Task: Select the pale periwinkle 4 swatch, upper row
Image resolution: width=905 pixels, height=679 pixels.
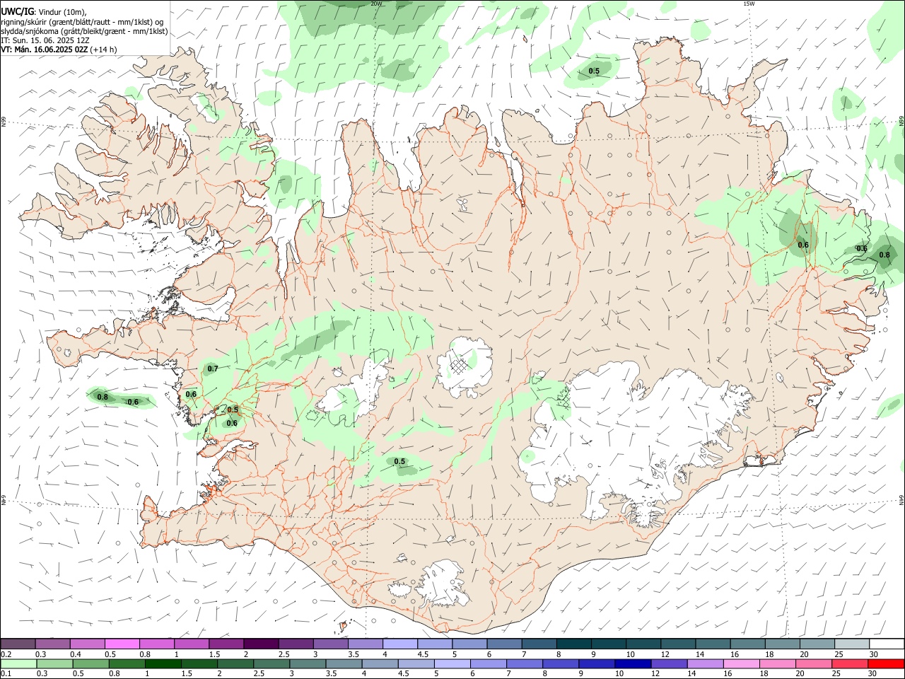Action: click(x=399, y=644)
